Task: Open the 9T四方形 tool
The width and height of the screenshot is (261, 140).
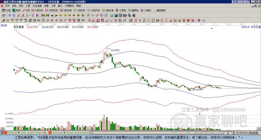Action: coord(94,10)
